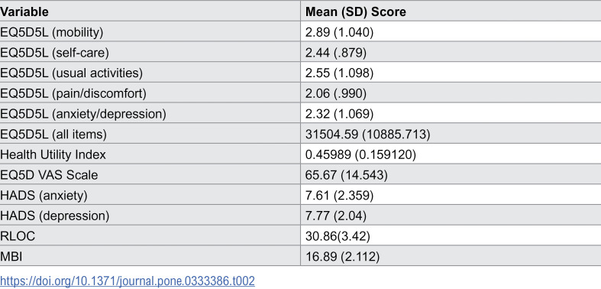The height and width of the screenshot is (289, 601).
Task: Select the HADS (depression) row label
Action: pyautogui.click(x=55, y=216)
